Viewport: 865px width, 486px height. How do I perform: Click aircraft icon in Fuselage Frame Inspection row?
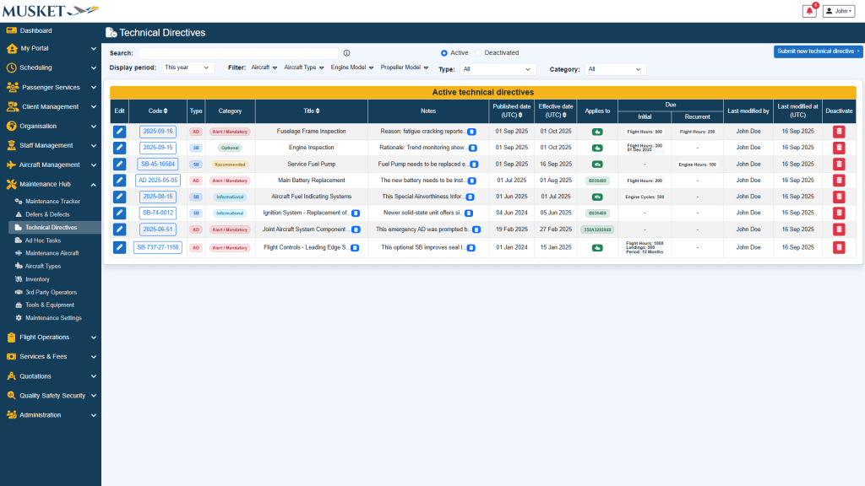(597, 132)
